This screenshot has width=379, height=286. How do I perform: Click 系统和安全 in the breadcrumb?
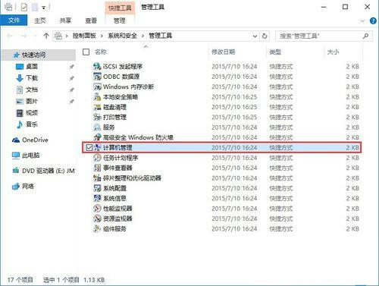122,36
